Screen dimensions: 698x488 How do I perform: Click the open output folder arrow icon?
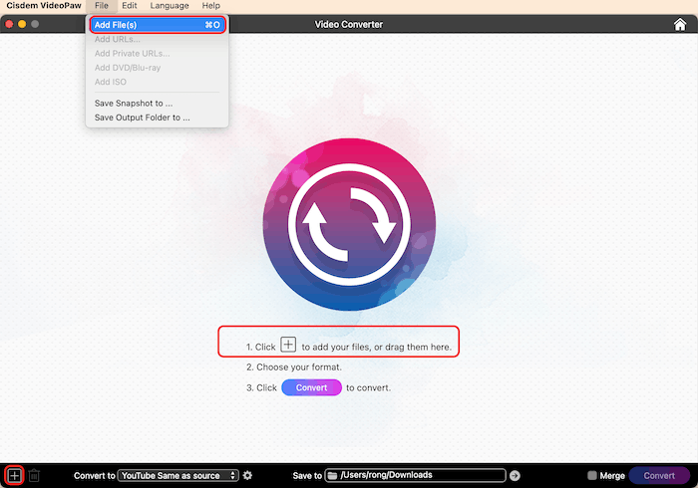click(515, 476)
